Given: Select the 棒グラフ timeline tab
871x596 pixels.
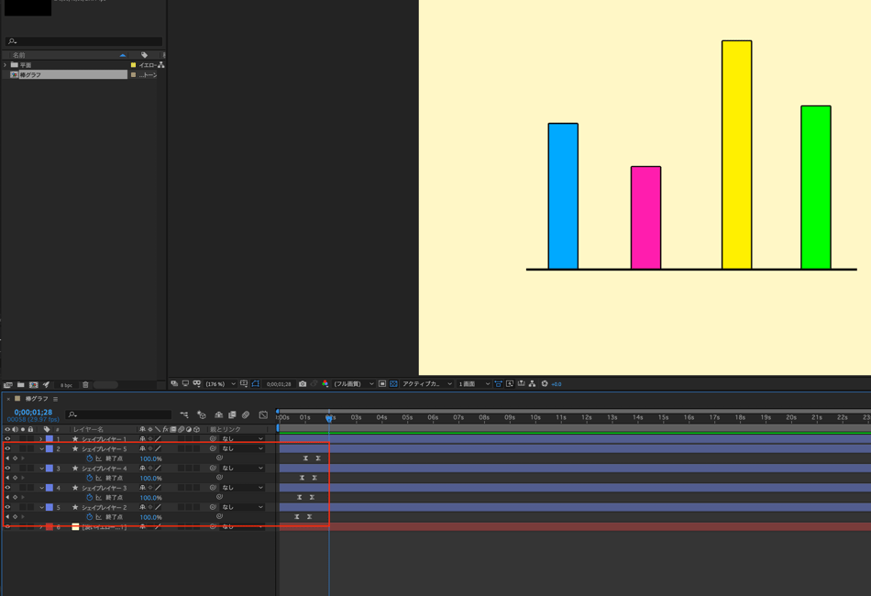Looking at the screenshot, I should pyautogui.click(x=37, y=399).
